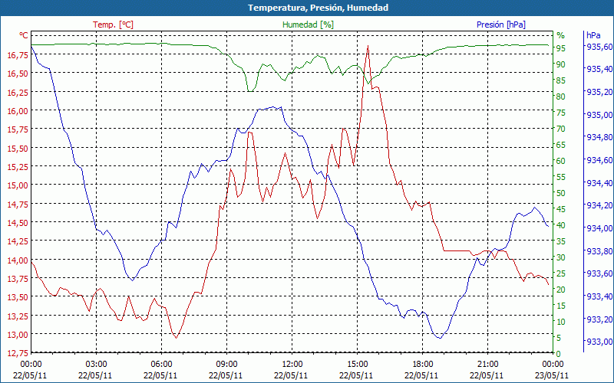Click the red "°C" unit label atop the temperature axis
Screen dimensions: 614x383
click(x=24, y=35)
